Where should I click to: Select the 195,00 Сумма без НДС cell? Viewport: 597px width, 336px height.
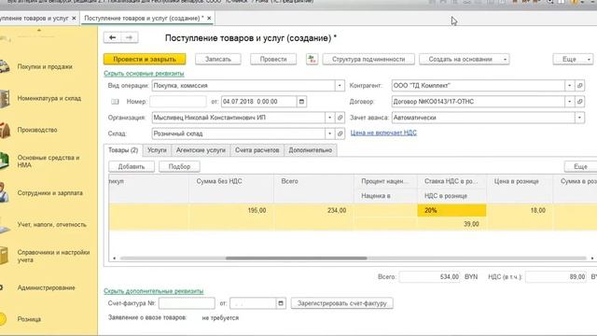click(x=230, y=210)
